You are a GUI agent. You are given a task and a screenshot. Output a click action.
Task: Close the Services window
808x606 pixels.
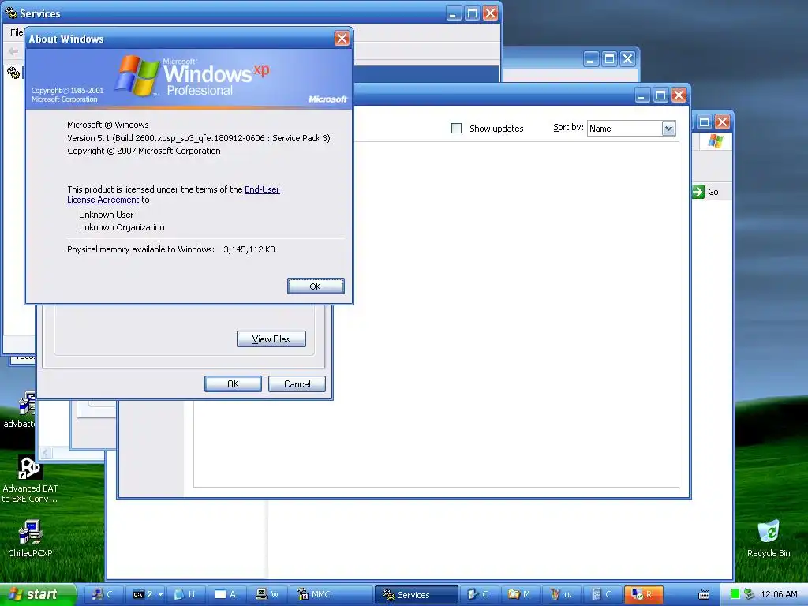coord(491,13)
